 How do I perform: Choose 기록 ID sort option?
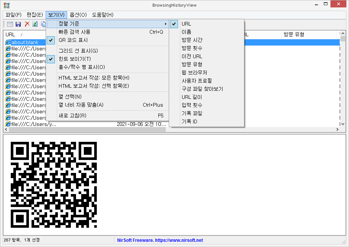207,121
